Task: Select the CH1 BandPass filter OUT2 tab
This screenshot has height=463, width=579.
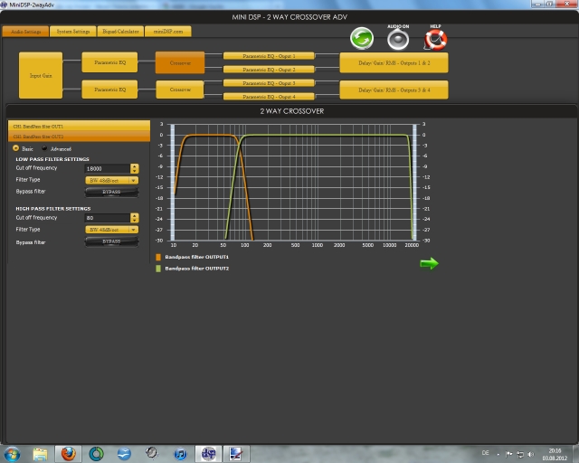Action: point(79,137)
